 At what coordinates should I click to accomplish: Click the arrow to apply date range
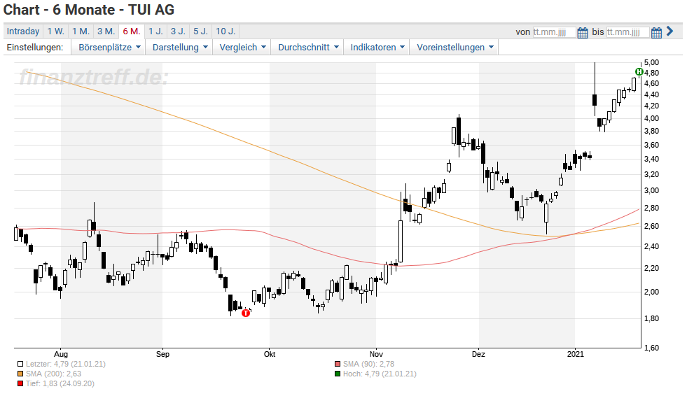point(669,31)
